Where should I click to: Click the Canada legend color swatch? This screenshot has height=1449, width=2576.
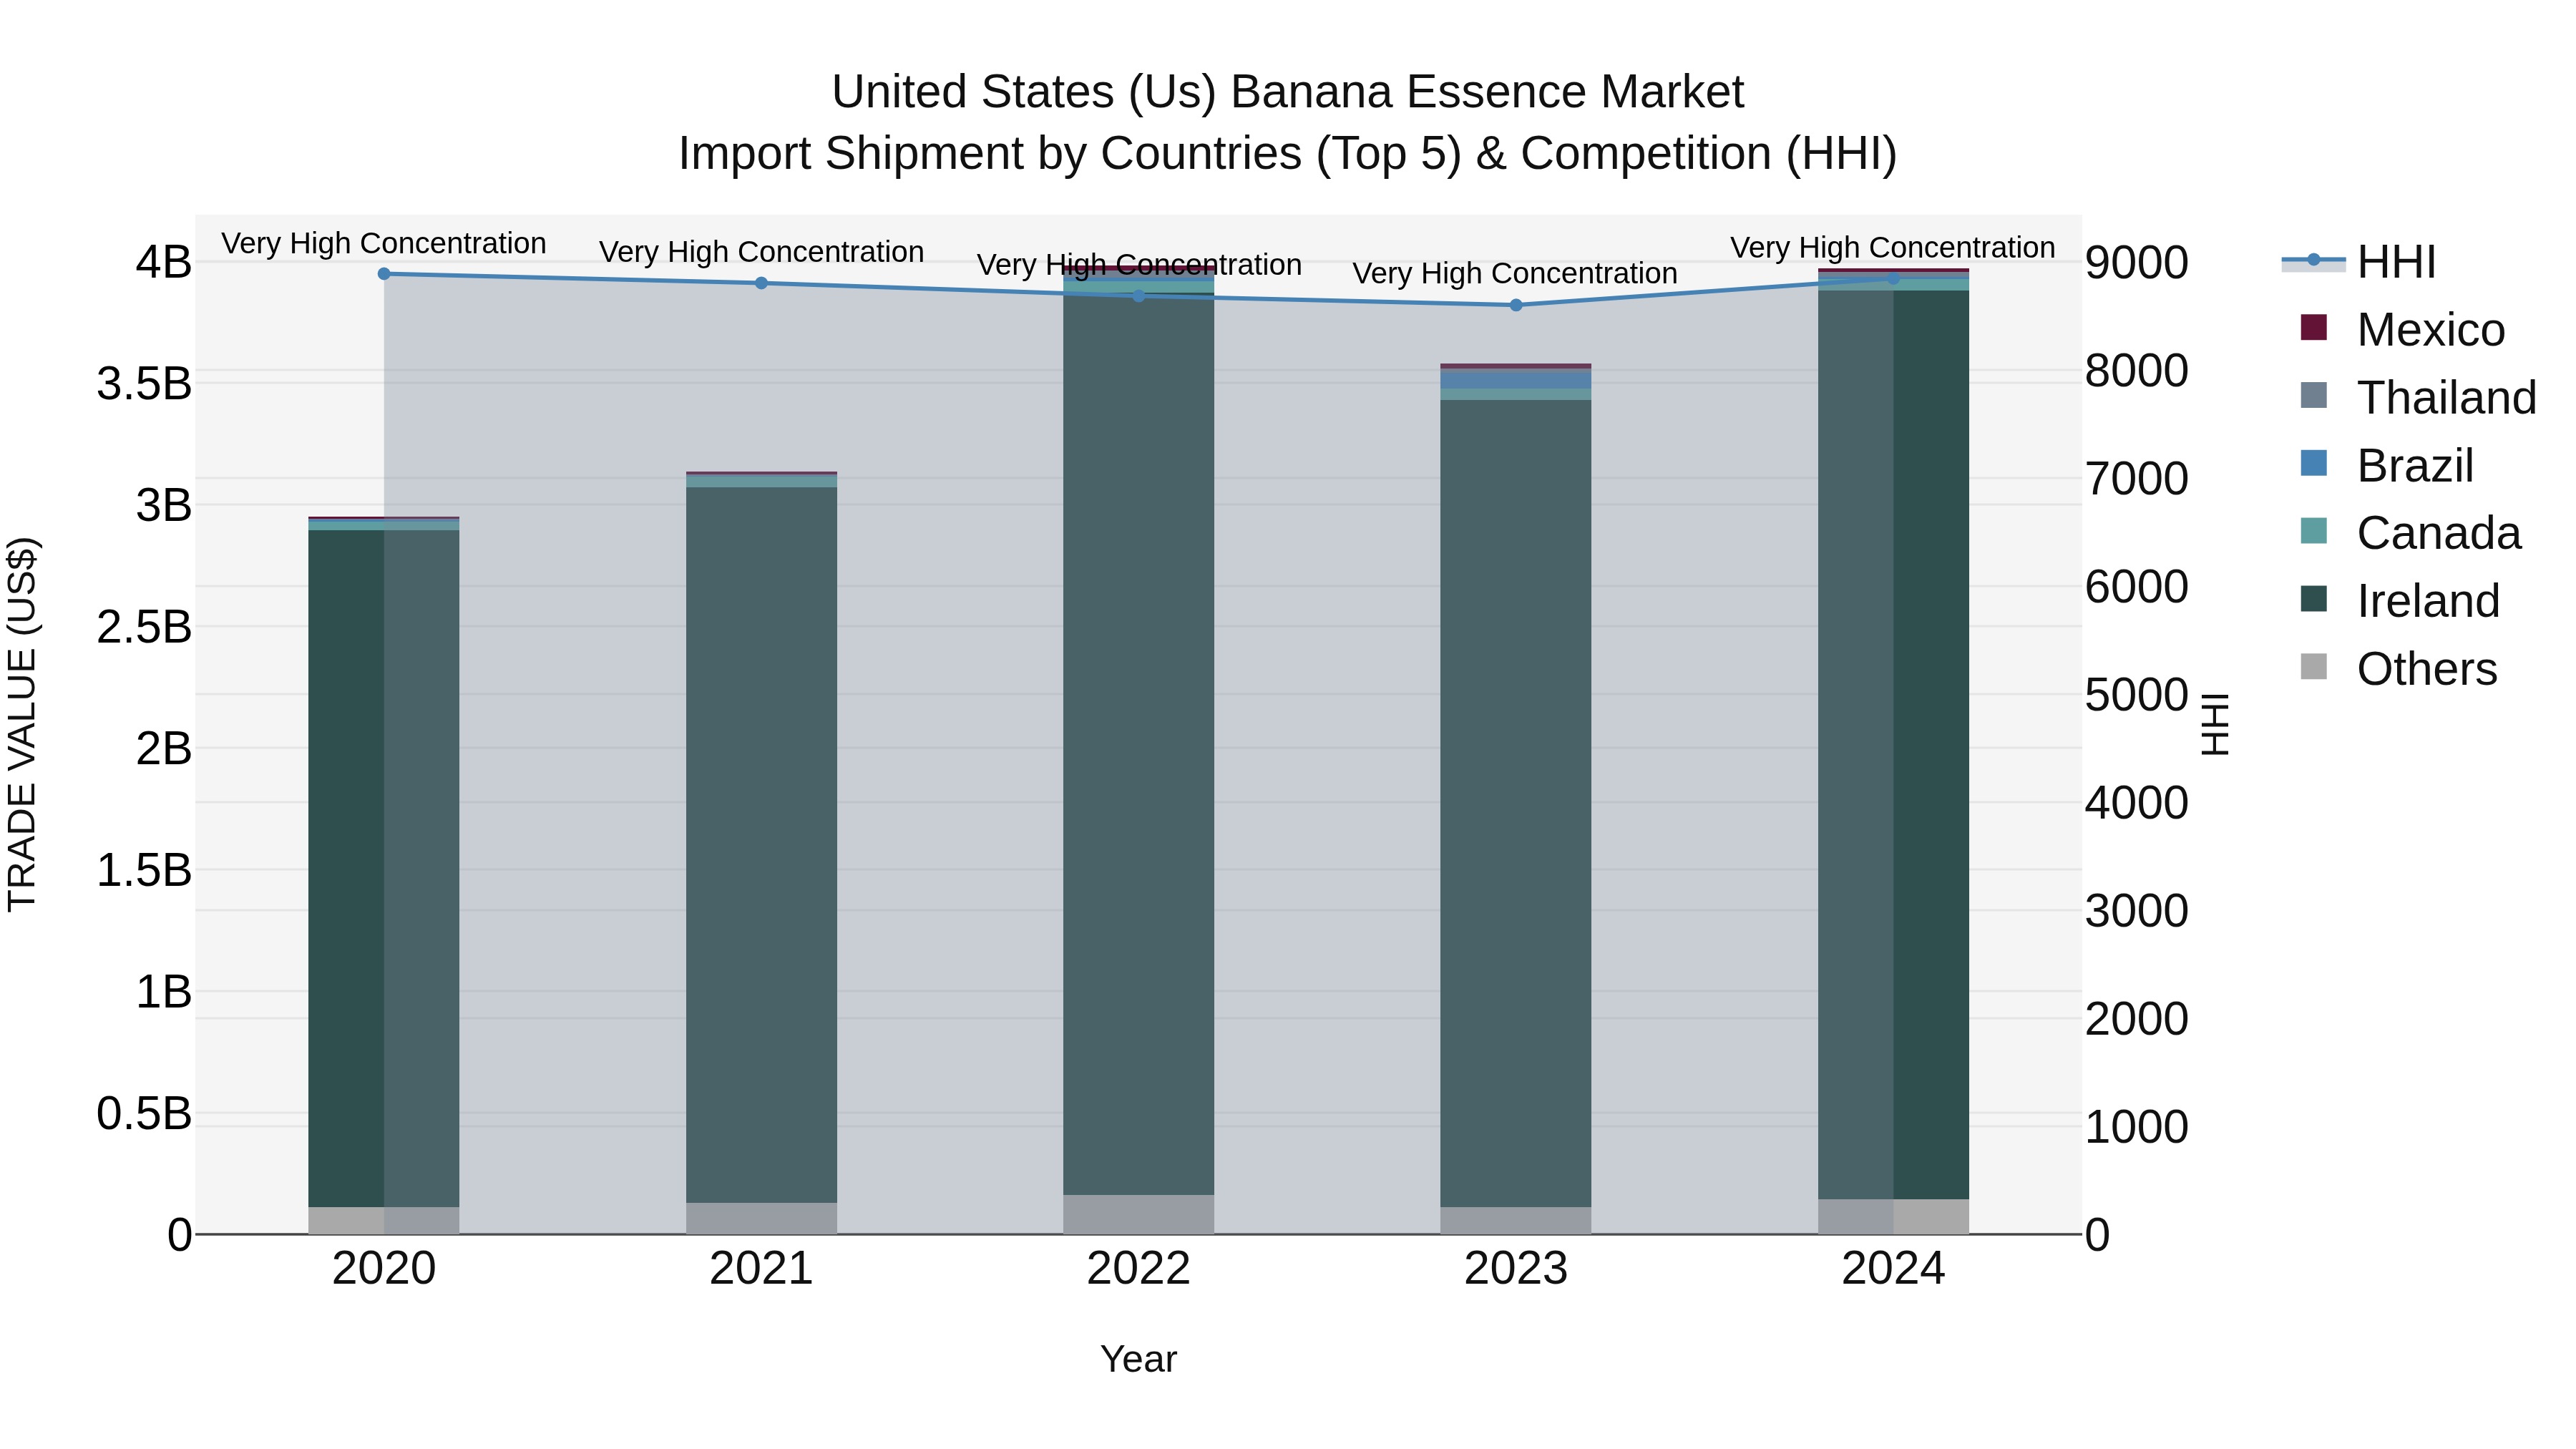tap(2314, 531)
